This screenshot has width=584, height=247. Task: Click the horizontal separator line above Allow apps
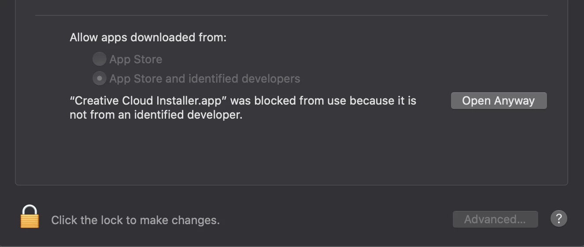coord(292,15)
